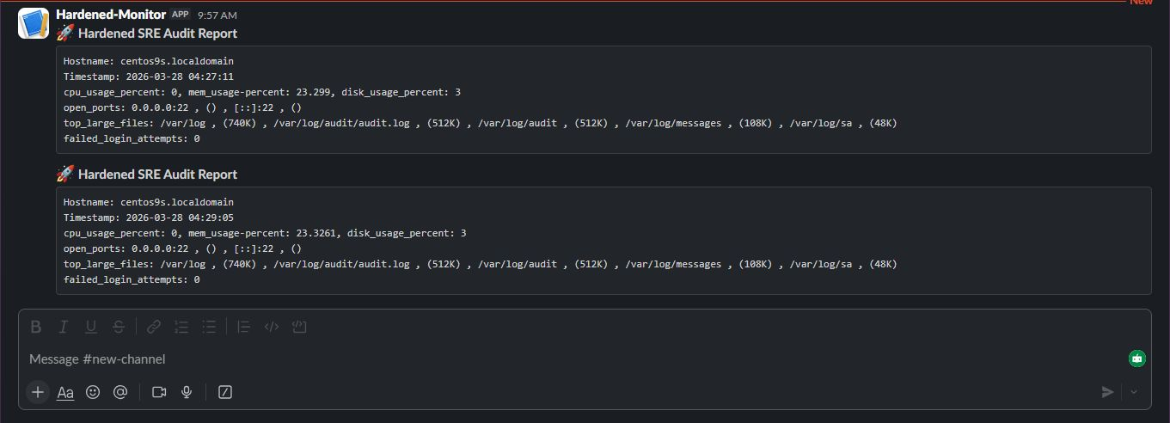
Task: Record a video clip
Action: [x=159, y=392]
